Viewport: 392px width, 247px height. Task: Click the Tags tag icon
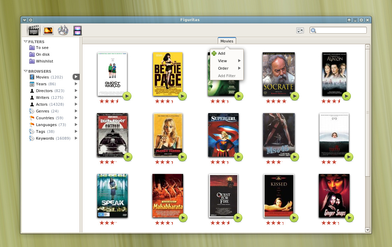32,131
